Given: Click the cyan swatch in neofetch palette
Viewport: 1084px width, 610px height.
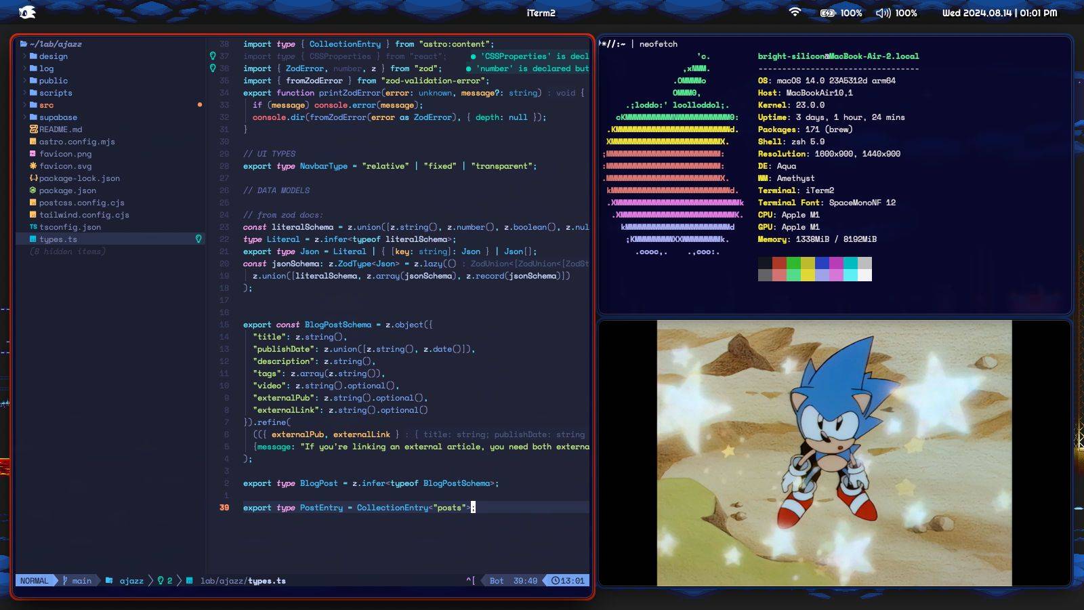Looking at the screenshot, I should click(x=850, y=263).
